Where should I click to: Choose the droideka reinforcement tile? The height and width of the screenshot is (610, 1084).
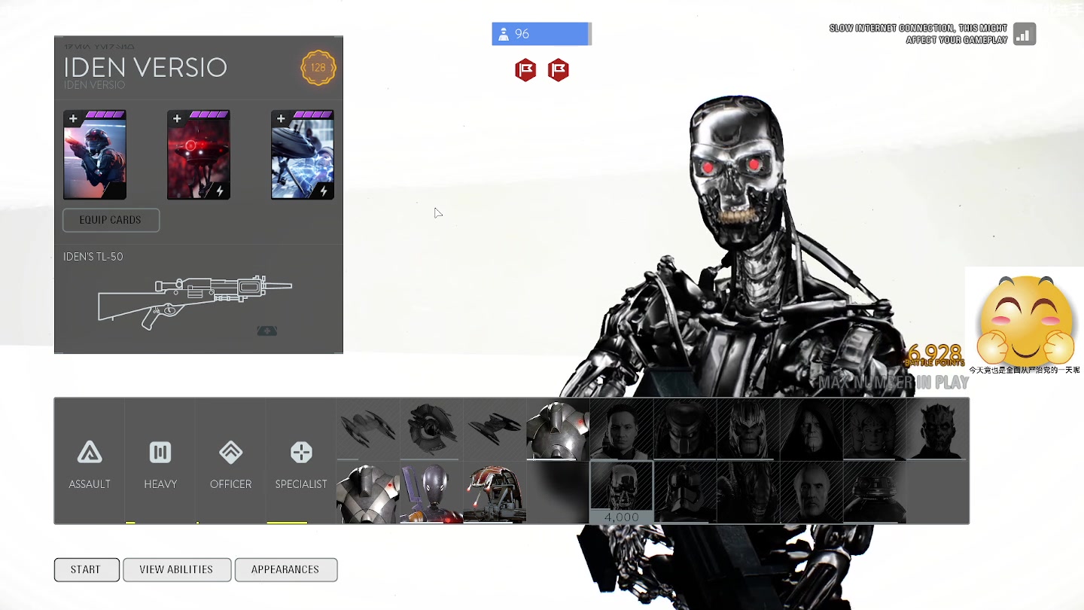pyautogui.click(x=495, y=493)
